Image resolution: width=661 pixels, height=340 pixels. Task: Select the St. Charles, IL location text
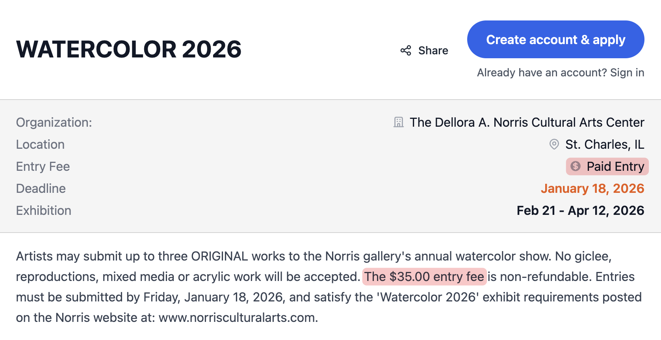605,144
